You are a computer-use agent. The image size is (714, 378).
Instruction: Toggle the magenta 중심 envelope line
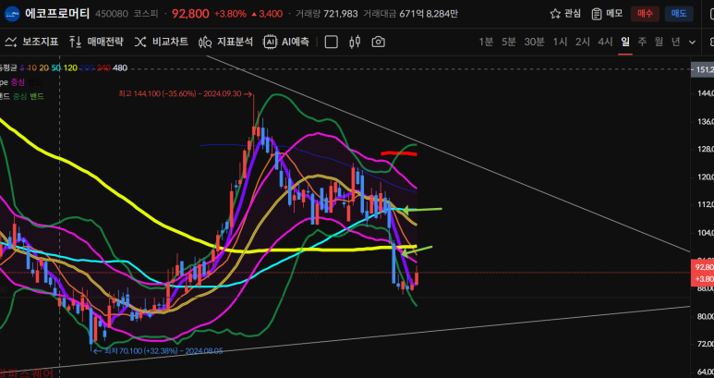pyautogui.click(x=18, y=82)
